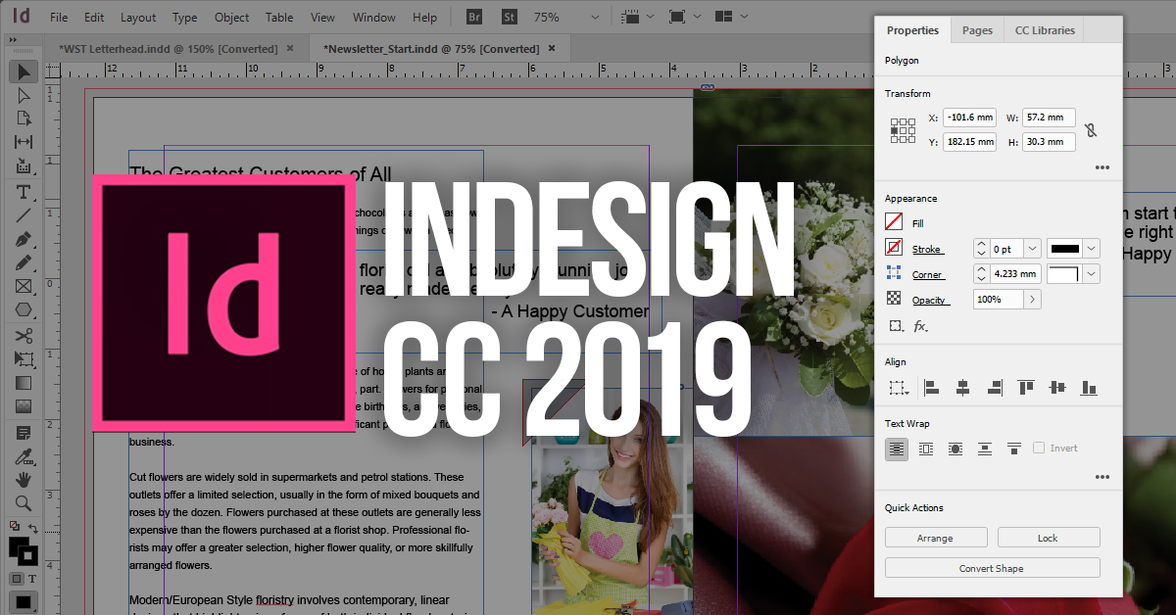This screenshot has height=615, width=1176.
Task: Open the zoom level dropdown
Action: [x=593, y=17]
